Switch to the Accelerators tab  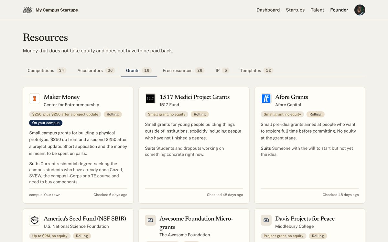96,70
